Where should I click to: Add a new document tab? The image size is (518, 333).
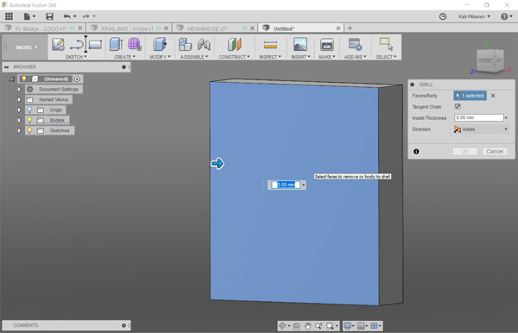(350, 28)
